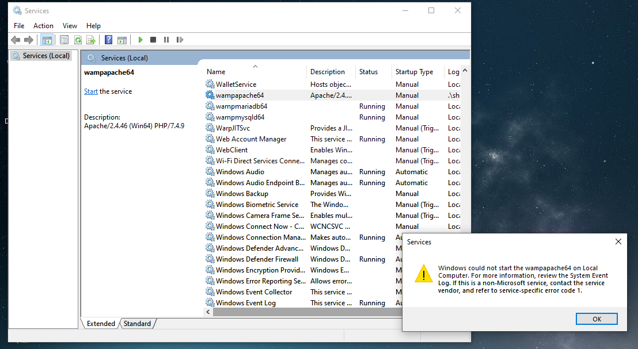Select the Windows Defender Firewall gear icon
638x349 pixels.
[210, 259]
